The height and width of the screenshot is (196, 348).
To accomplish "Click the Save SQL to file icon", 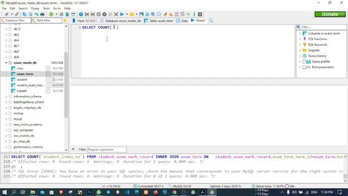I will tap(141, 14).
